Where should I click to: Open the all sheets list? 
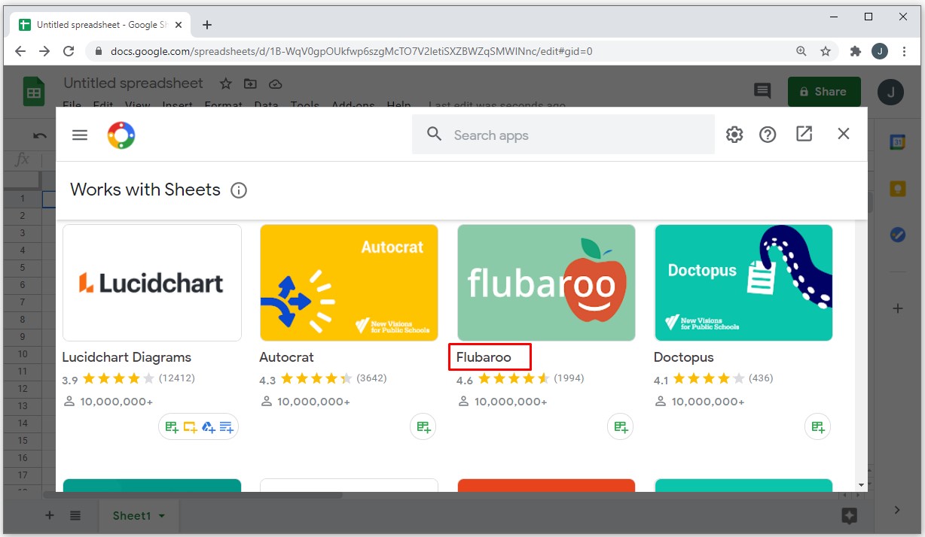coord(75,515)
